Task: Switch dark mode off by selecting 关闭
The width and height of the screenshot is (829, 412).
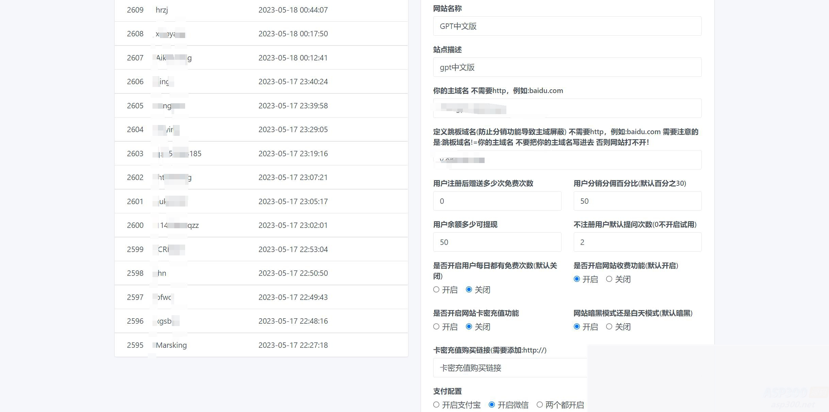Action: tap(609, 327)
